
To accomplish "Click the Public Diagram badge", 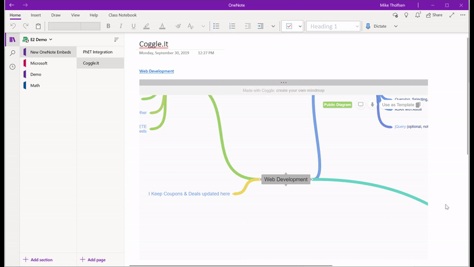I will 337,105.
